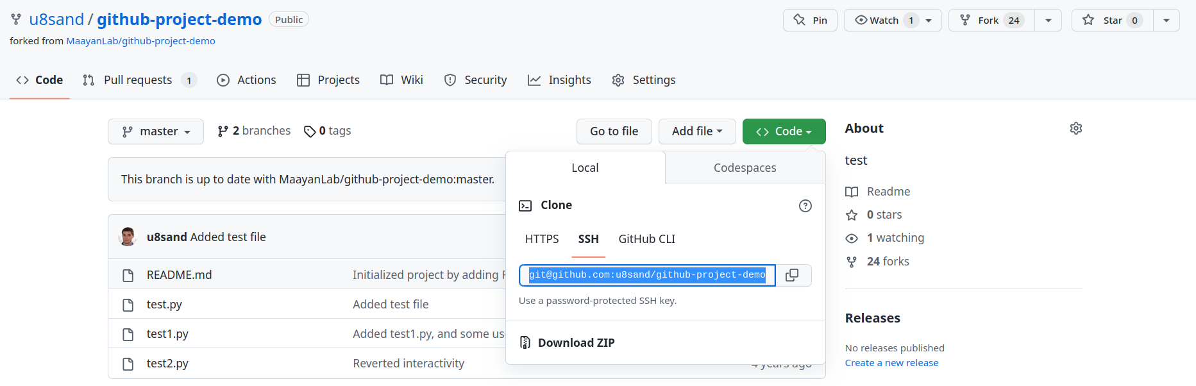Click the tag icon beside 0 tags
Image resolution: width=1196 pixels, height=386 pixels.
310,131
